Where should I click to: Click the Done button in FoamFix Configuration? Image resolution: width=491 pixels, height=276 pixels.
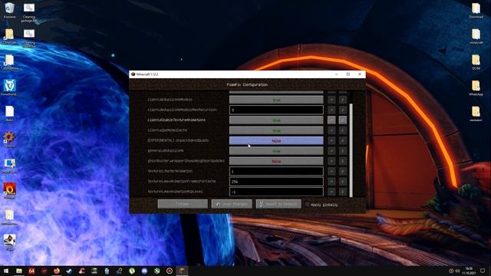(x=183, y=204)
